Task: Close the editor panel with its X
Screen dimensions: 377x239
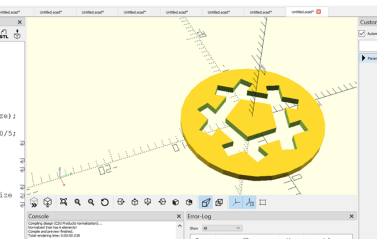Action: [x=20, y=22]
